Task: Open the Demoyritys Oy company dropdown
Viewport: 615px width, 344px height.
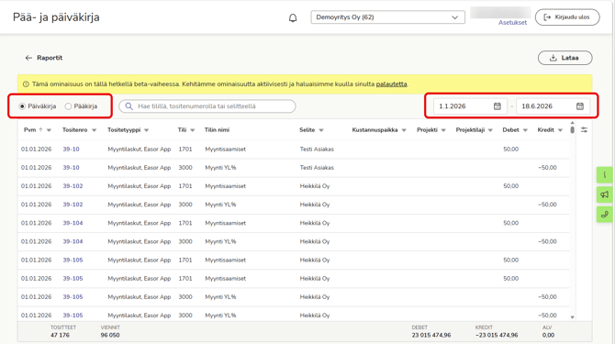Action: coord(387,17)
